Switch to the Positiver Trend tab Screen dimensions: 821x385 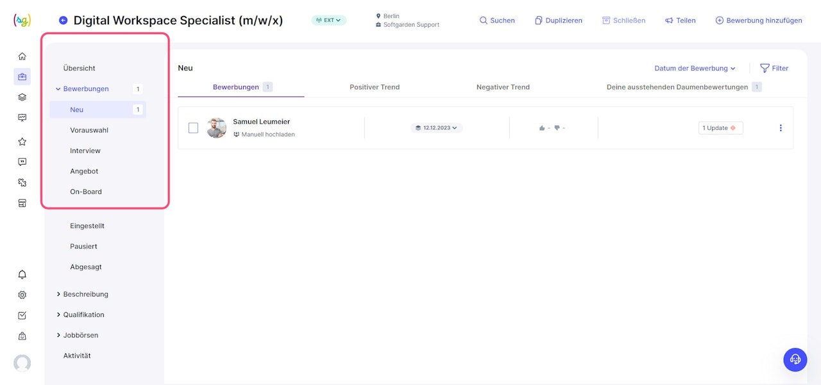coord(375,87)
